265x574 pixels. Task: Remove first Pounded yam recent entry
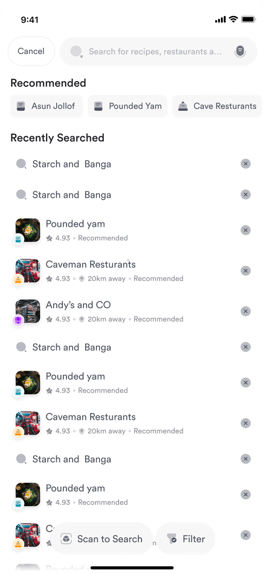click(x=245, y=230)
